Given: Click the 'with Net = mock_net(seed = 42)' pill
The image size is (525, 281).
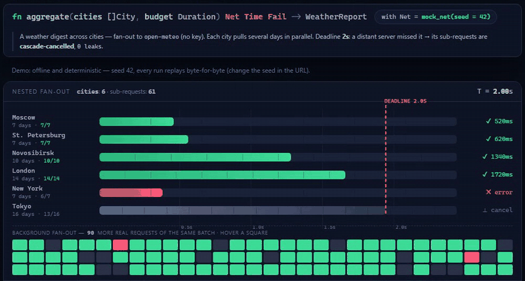Looking at the screenshot, I should 435,17.
